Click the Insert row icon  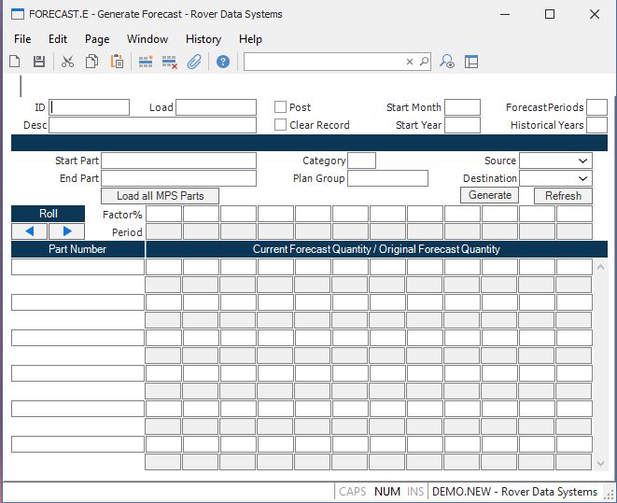[146, 62]
